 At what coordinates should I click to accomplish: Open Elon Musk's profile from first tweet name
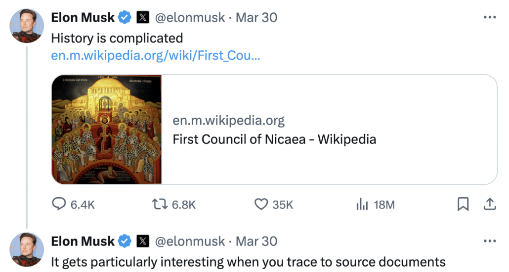(x=83, y=18)
